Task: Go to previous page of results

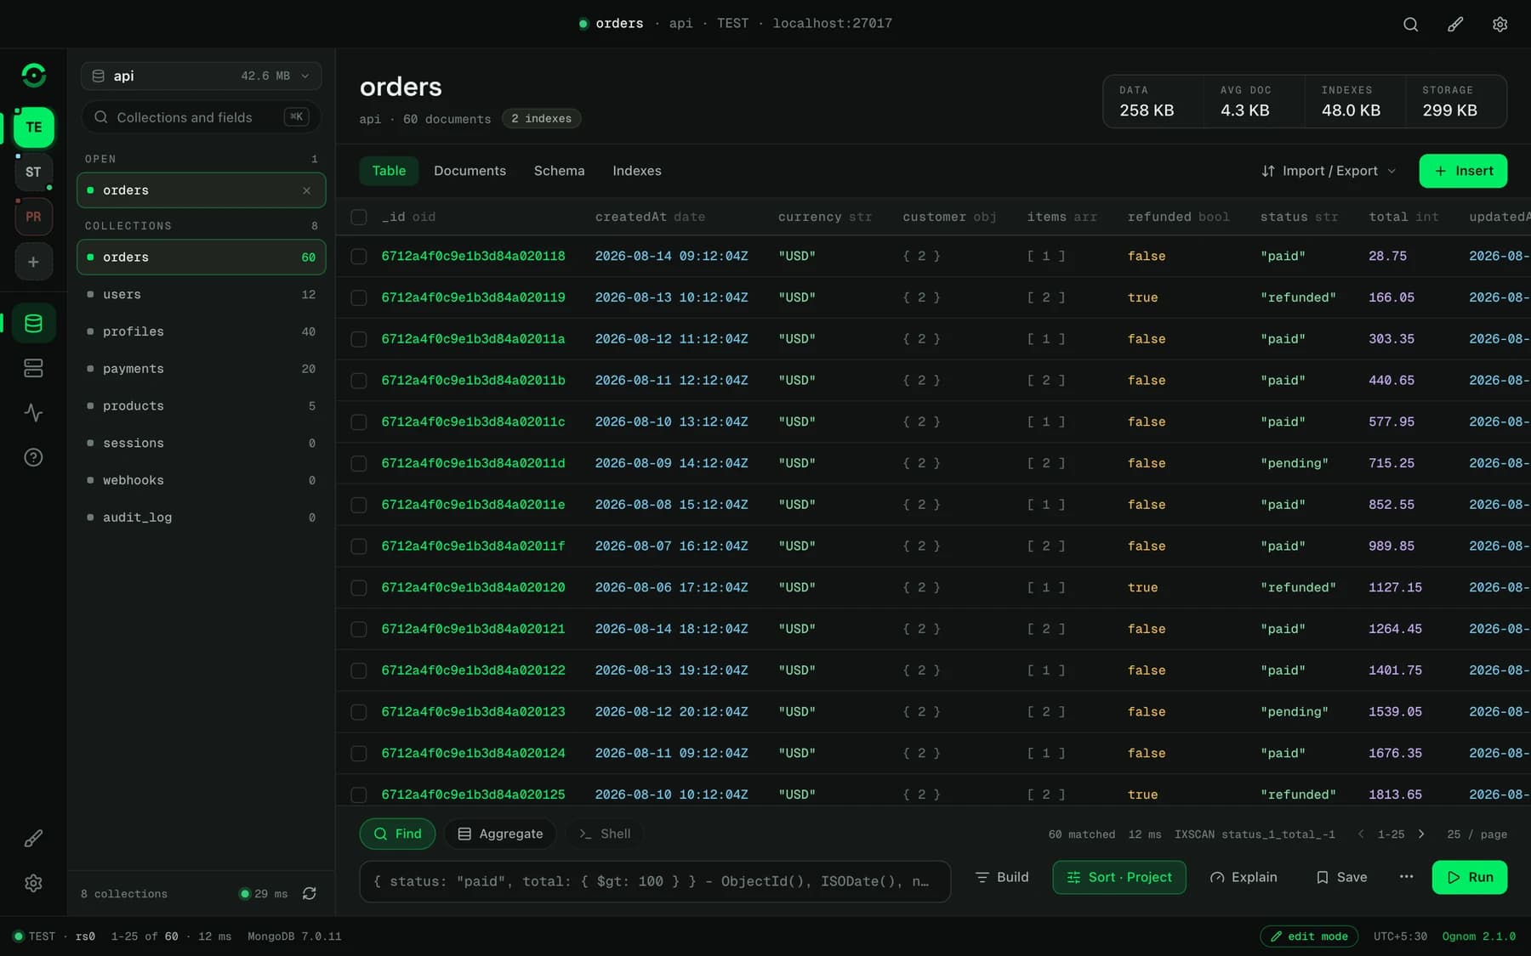Action: [x=1360, y=834]
